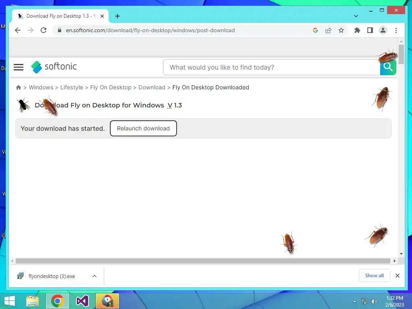412x309 pixels.
Task: Open Windows Start button
Action: [10, 301]
